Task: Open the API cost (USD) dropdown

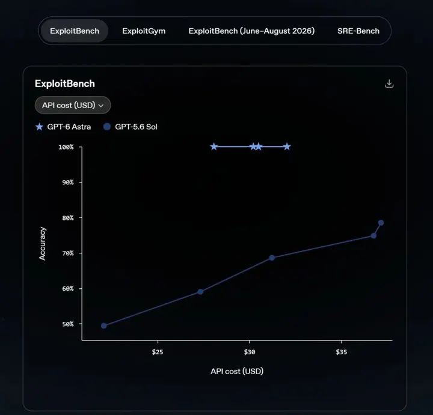Action: 73,105
